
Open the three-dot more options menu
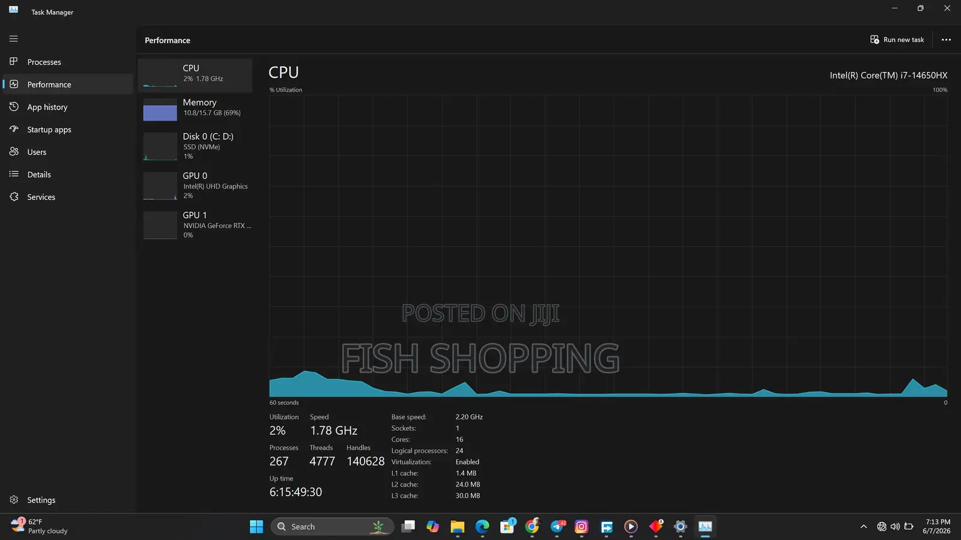pyautogui.click(x=946, y=40)
